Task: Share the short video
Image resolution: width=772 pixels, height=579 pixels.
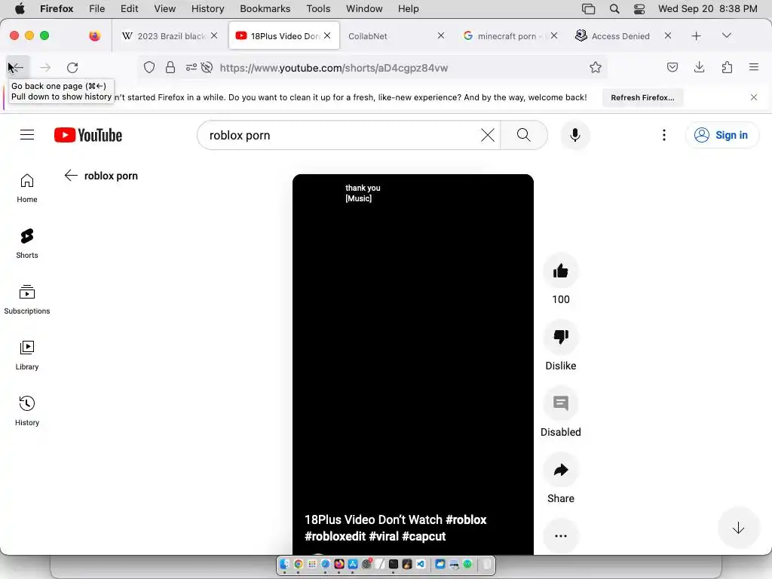Action: tap(561, 470)
